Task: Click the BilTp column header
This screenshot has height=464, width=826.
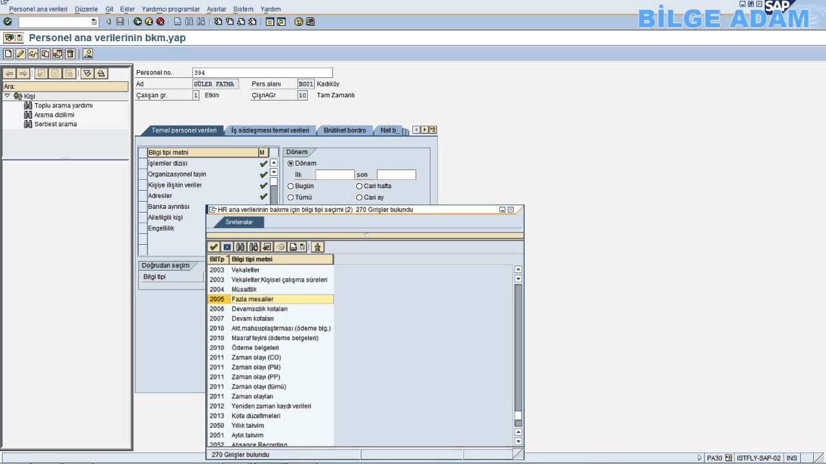Action: [x=217, y=259]
